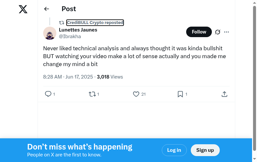
Task: Click the scrollbar down arrow
Action: [x=254, y=160]
